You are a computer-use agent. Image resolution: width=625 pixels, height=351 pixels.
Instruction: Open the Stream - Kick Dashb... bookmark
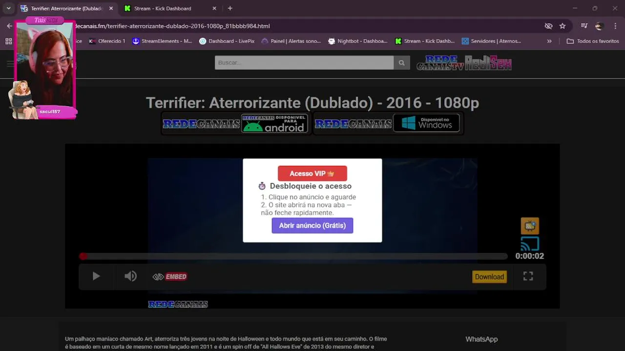pyautogui.click(x=425, y=41)
